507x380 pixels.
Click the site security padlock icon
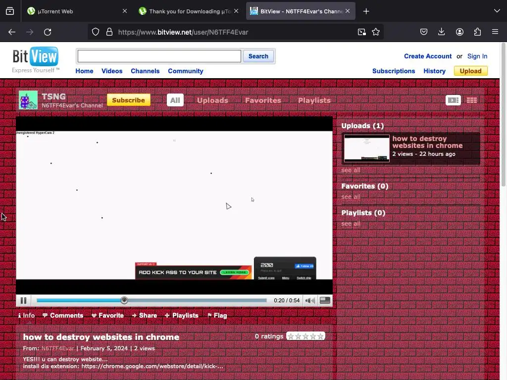[109, 32]
